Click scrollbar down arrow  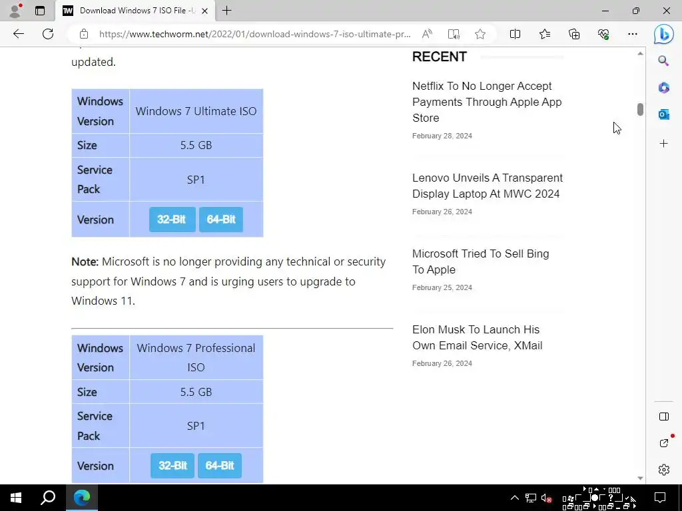[640, 478]
